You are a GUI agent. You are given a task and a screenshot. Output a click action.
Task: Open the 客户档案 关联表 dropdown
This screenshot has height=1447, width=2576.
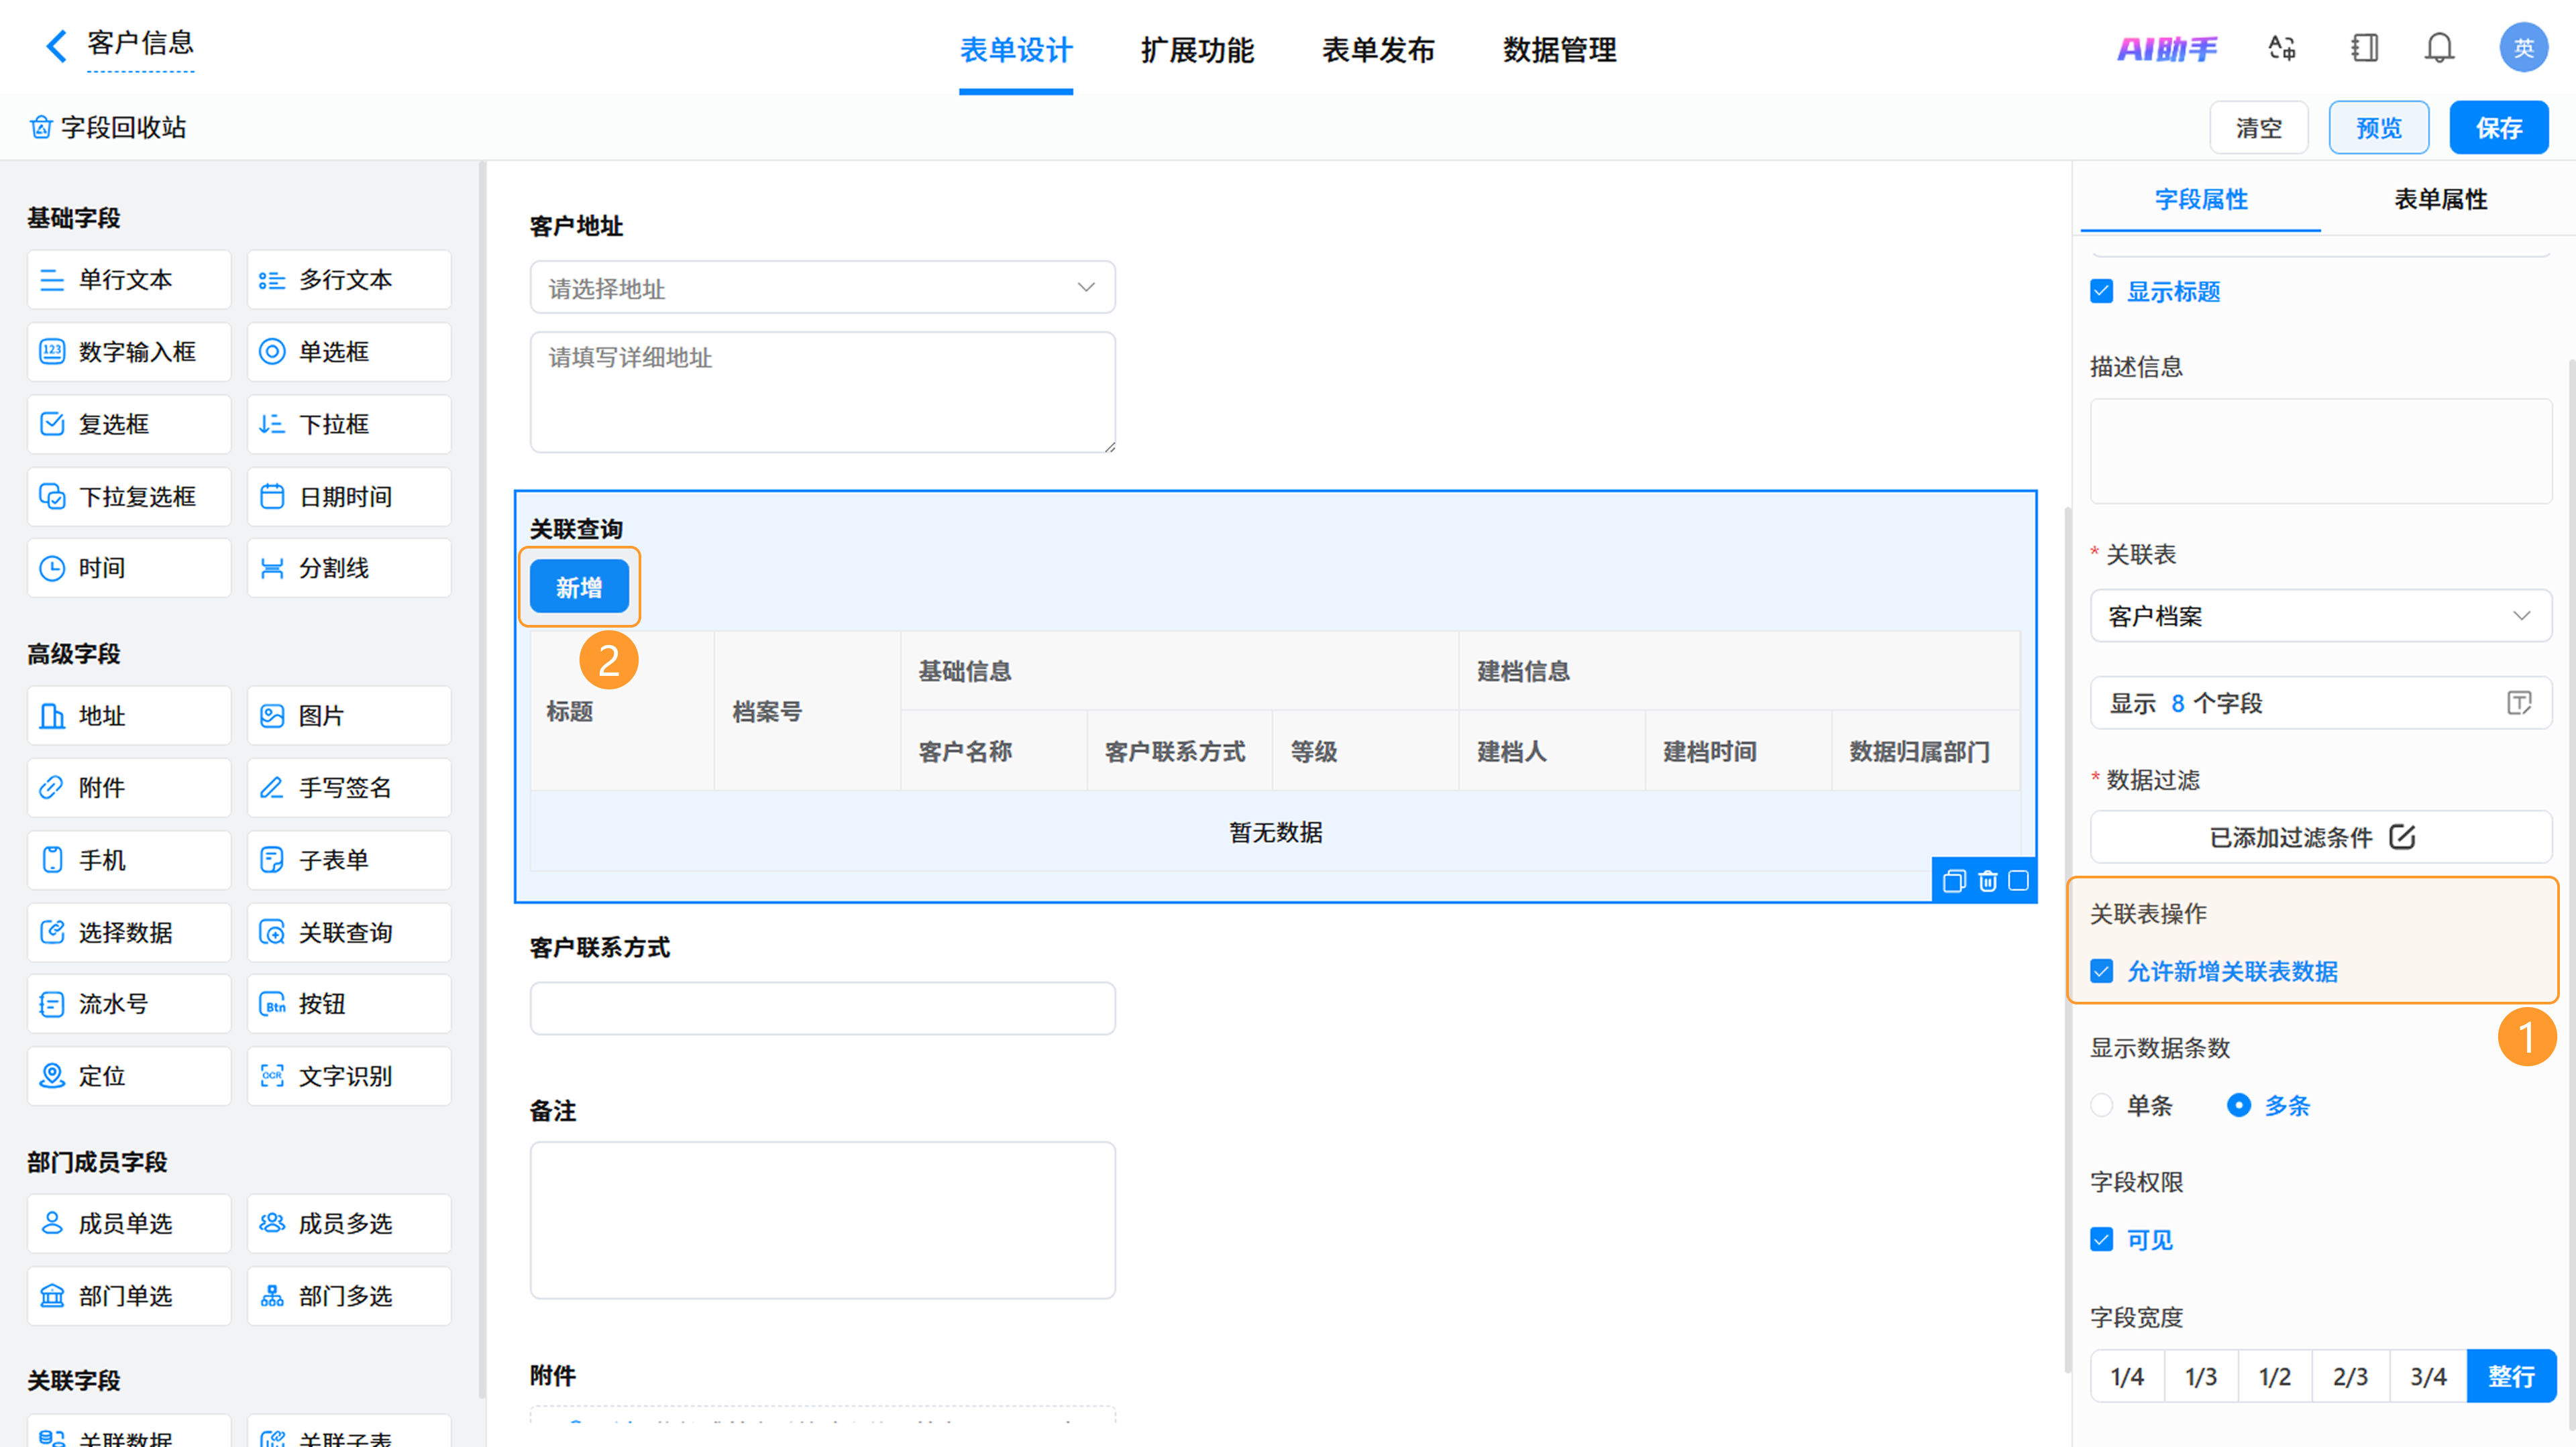tap(2320, 616)
